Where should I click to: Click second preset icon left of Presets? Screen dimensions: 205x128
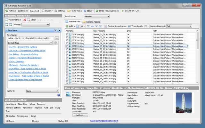pyautogui.click(x=11, y=25)
